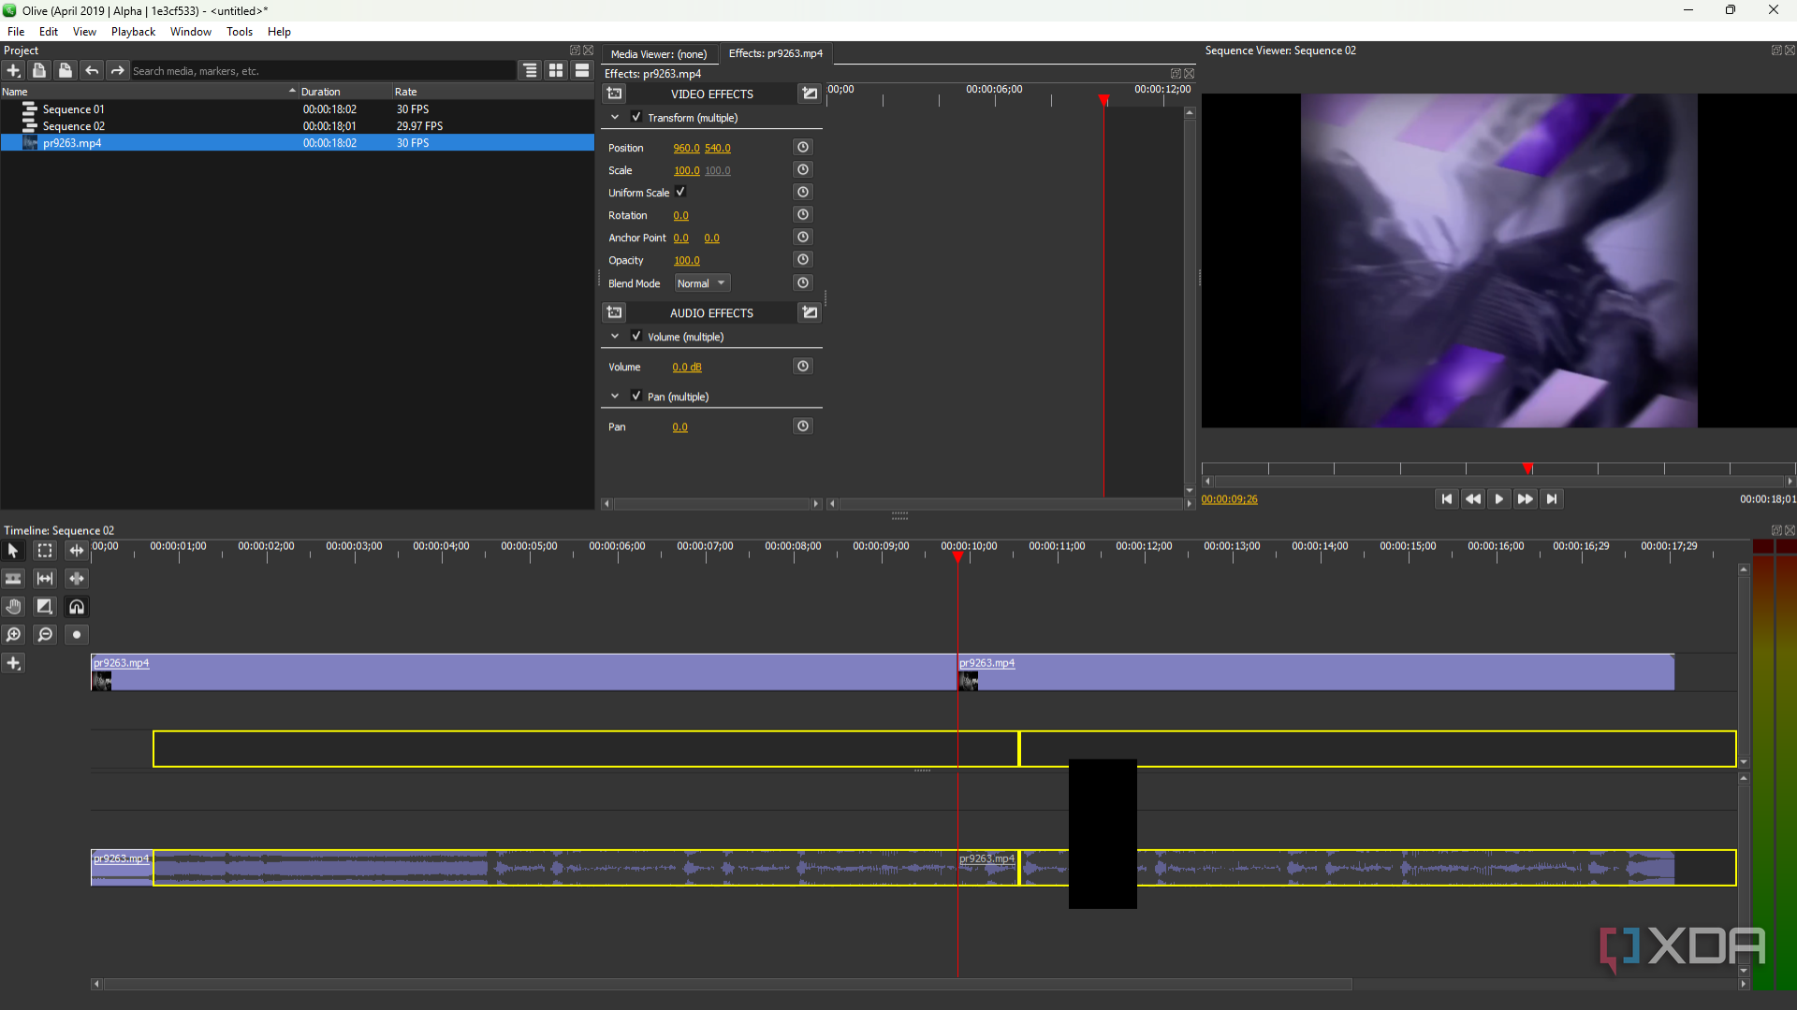Image resolution: width=1797 pixels, height=1010 pixels.
Task: Collapse the Pan effect section
Action: click(x=615, y=396)
